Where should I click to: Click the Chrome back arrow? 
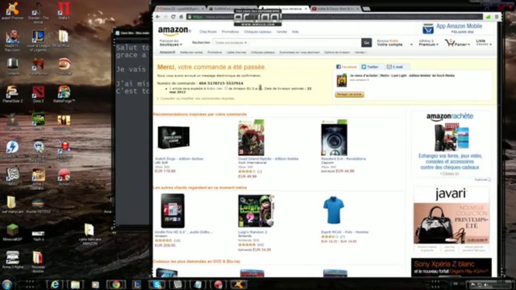click(158, 17)
